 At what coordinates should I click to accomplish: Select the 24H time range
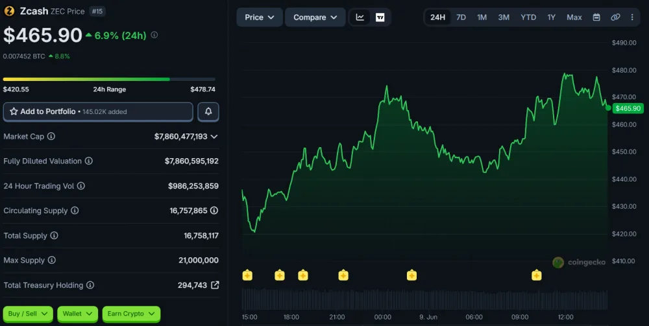[x=437, y=17]
